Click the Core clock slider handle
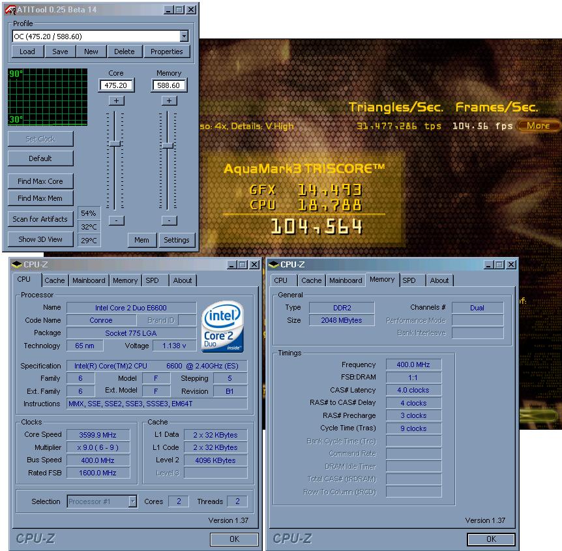This screenshot has height=551, width=562. click(115, 143)
